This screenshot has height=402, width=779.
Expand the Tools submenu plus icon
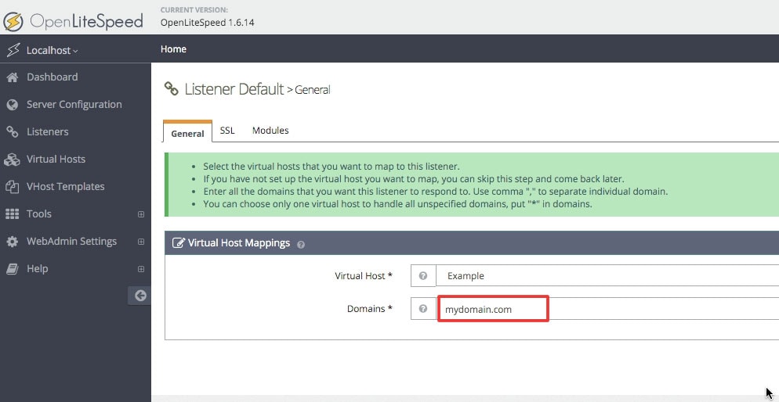click(x=141, y=214)
